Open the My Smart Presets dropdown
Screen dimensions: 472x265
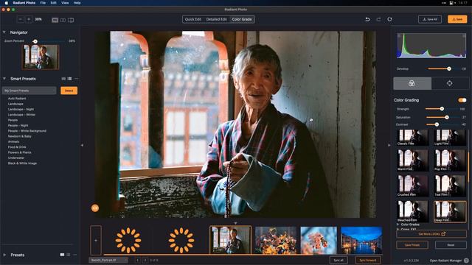tap(29, 91)
